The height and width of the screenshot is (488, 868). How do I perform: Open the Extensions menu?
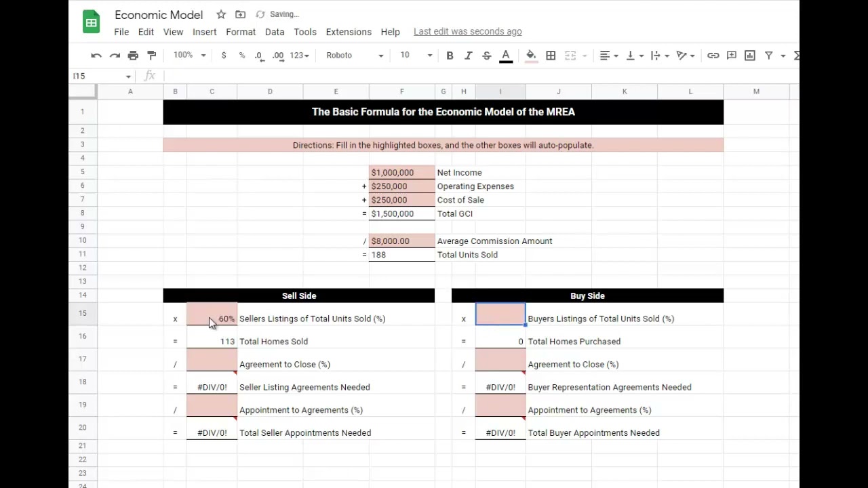pyautogui.click(x=349, y=32)
